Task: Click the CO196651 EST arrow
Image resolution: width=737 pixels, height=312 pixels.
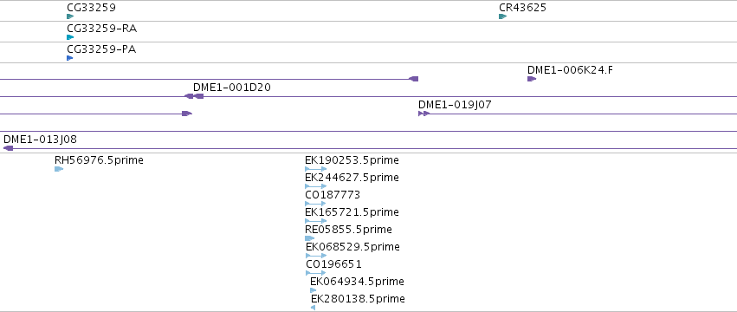Action: pos(316,273)
